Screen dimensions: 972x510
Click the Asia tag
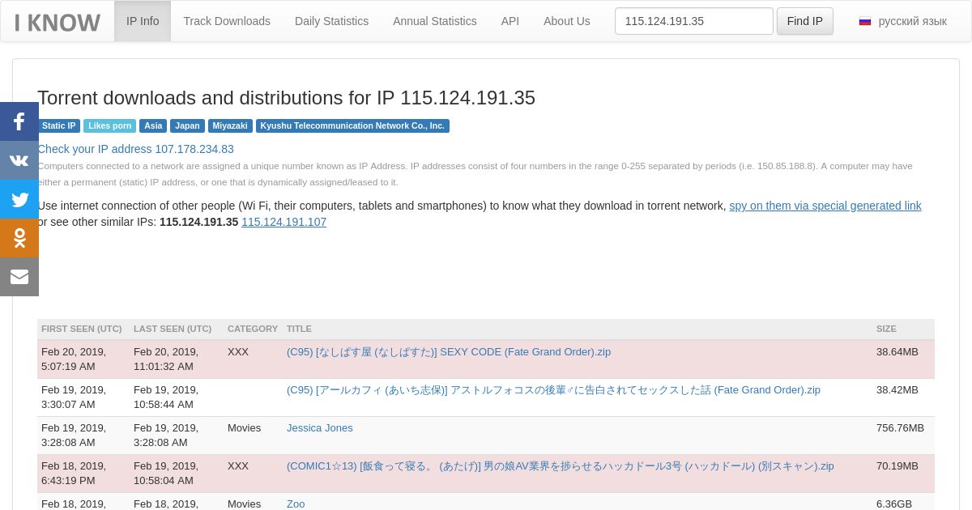[153, 126]
